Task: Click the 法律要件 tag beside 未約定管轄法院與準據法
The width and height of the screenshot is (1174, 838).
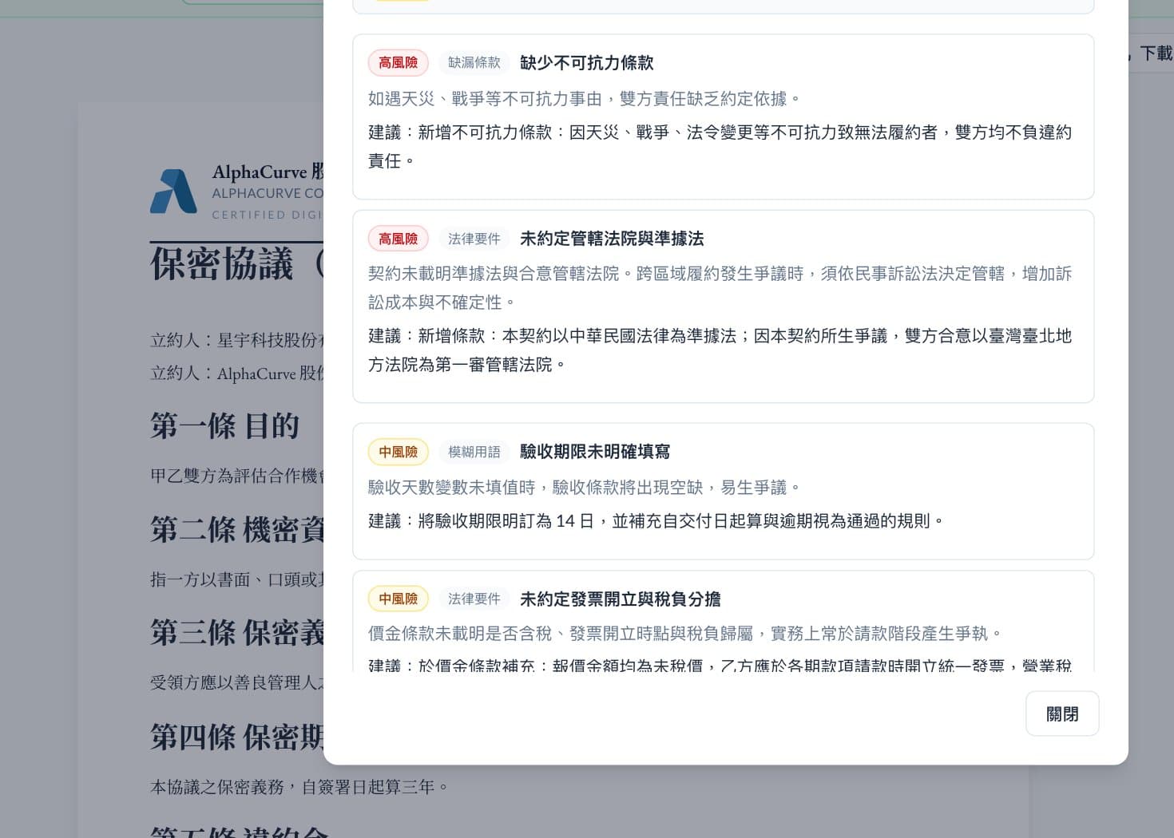Action: point(474,239)
